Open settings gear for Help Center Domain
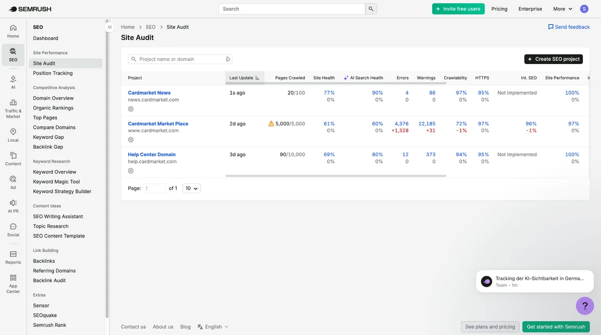Image resolution: width=601 pixels, height=335 pixels. pyautogui.click(x=131, y=171)
